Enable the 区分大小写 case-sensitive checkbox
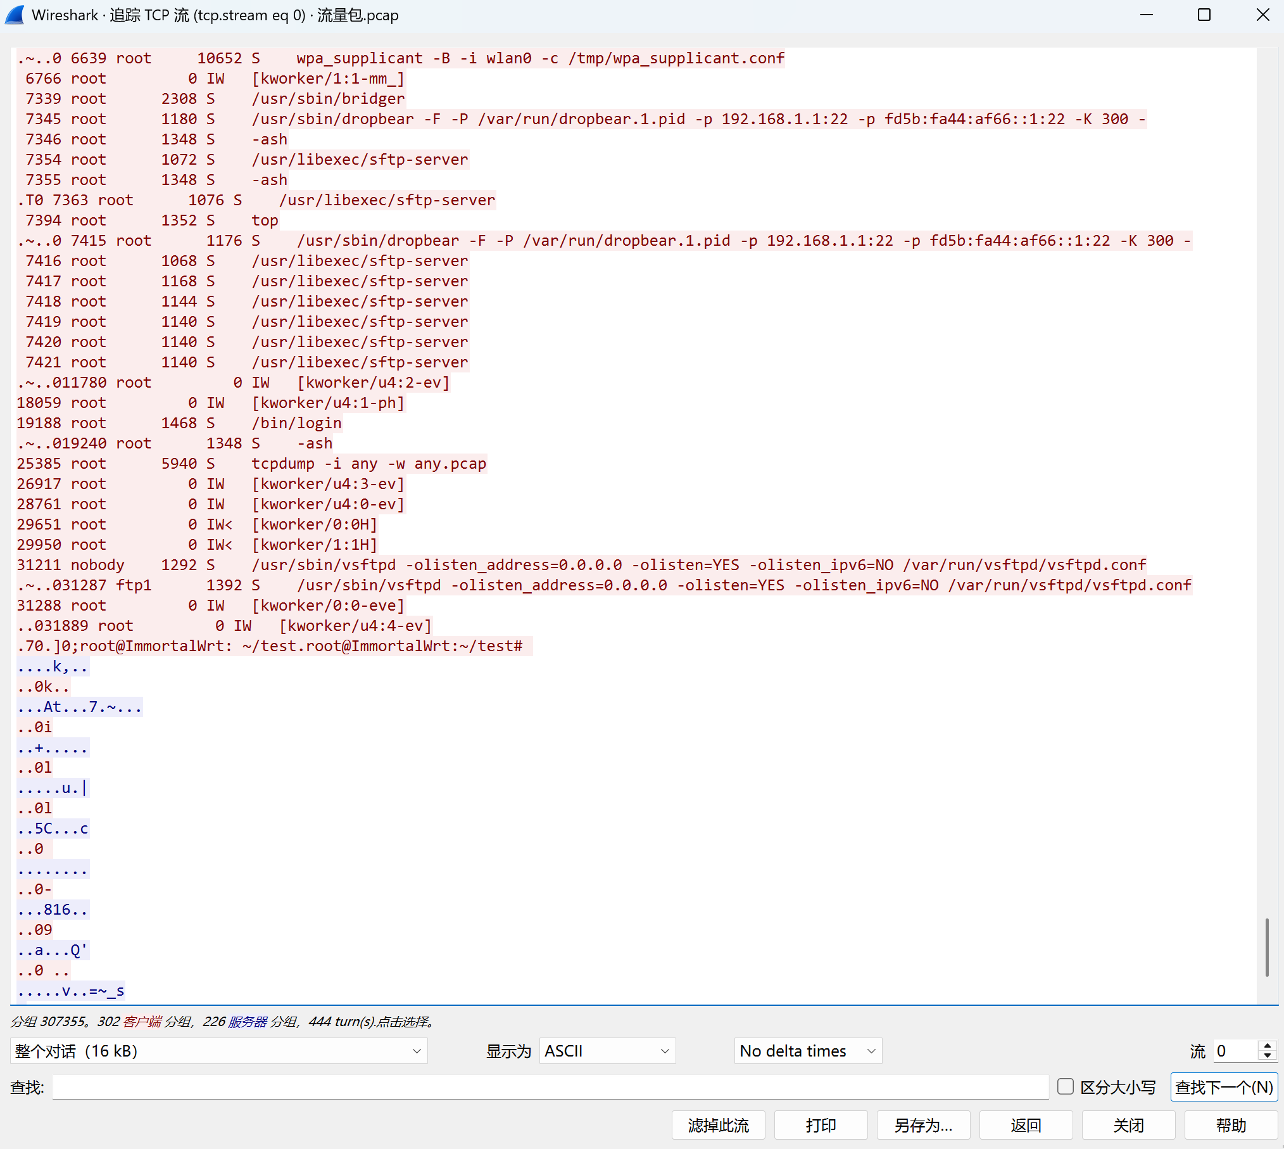 coord(1066,1087)
